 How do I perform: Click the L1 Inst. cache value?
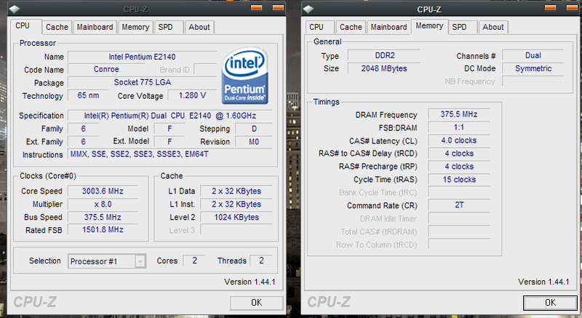click(x=236, y=204)
